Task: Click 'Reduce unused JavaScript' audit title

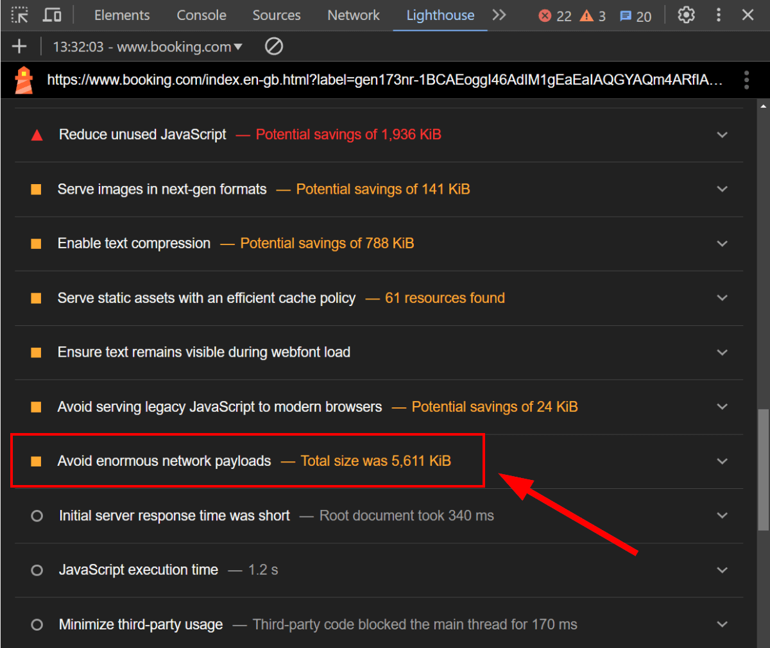Action: 142,135
